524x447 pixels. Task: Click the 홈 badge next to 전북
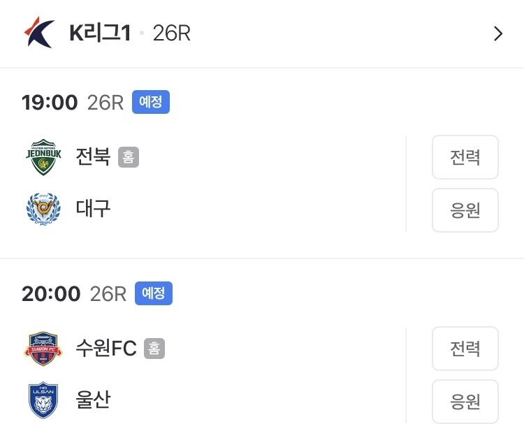[128, 157]
